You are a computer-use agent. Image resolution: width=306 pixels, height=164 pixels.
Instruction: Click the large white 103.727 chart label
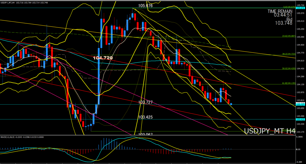[x=146, y=102]
